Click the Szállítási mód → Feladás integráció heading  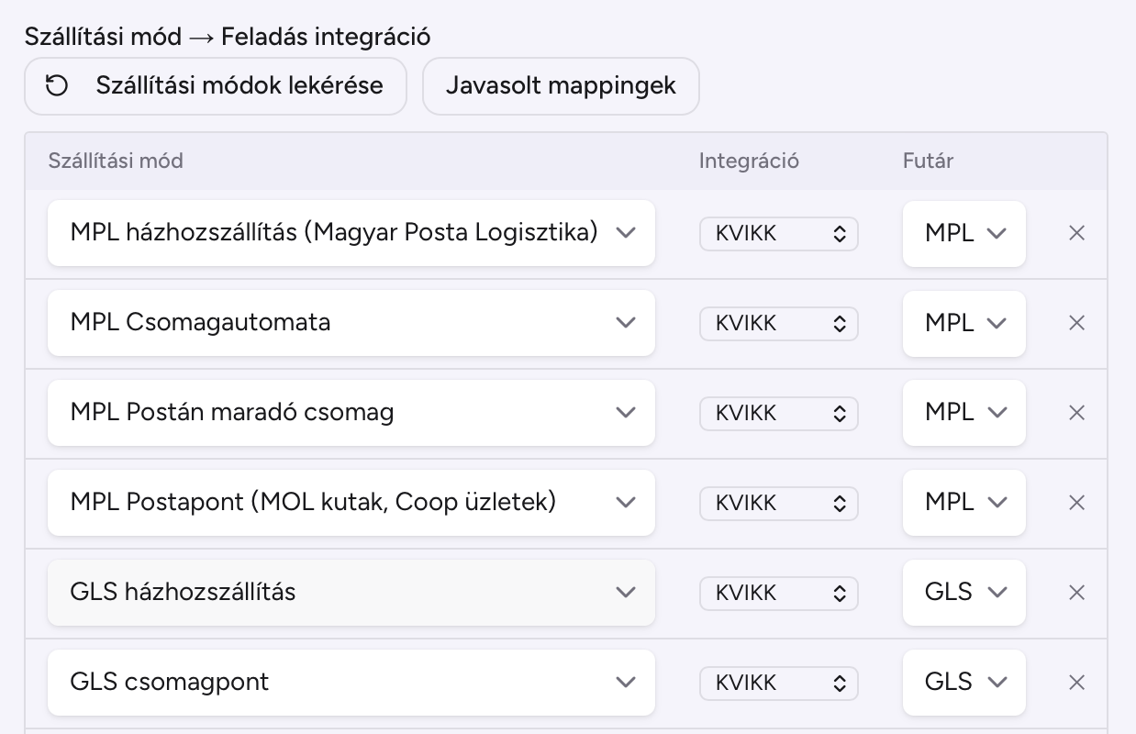click(x=228, y=37)
